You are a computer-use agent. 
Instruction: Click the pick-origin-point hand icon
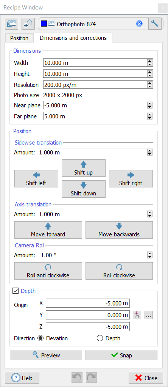pos(137,315)
